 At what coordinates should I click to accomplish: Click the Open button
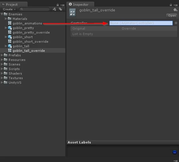click(172, 16)
